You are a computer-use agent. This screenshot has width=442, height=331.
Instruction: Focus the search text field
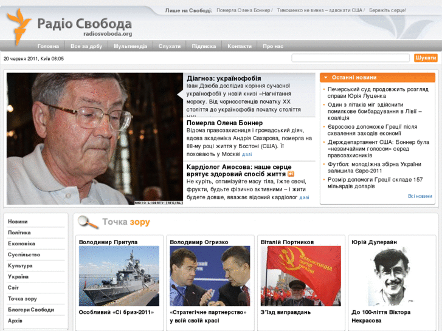tap(350, 58)
